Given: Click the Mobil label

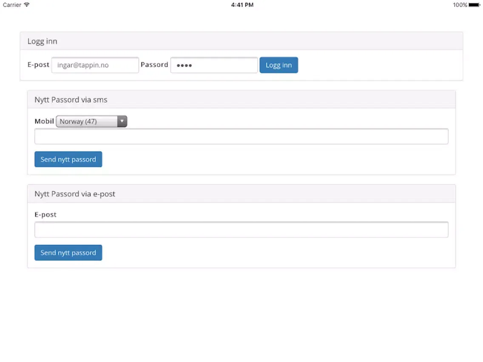Looking at the screenshot, I should coord(44,121).
